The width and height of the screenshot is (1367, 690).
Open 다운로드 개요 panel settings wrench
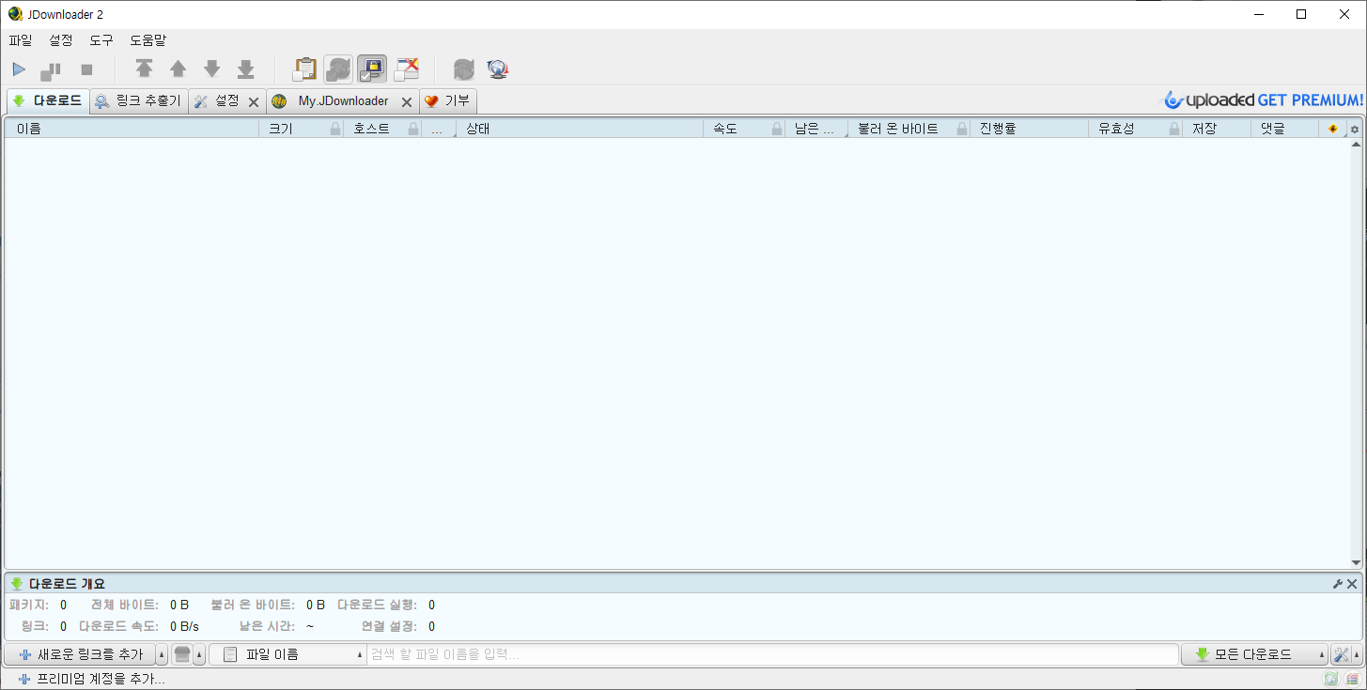point(1338,584)
